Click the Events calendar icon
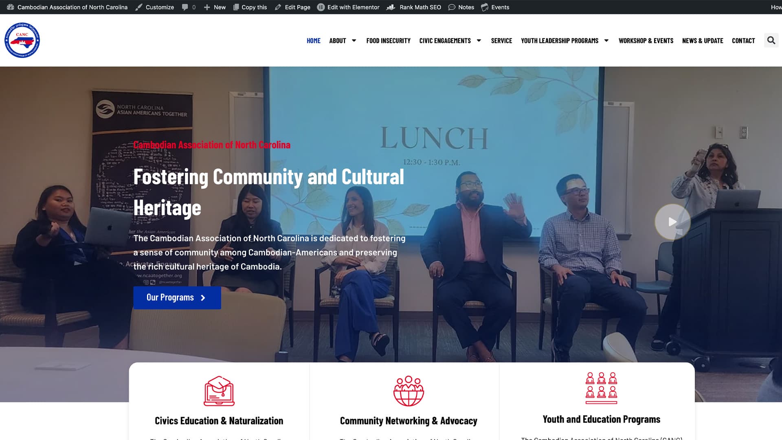The image size is (782, 440). click(485, 7)
